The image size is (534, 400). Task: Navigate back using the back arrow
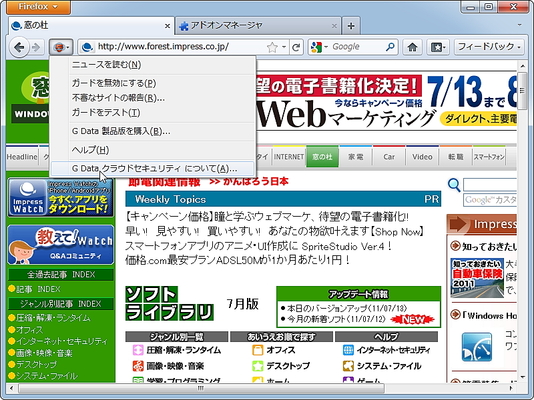tap(19, 47)
